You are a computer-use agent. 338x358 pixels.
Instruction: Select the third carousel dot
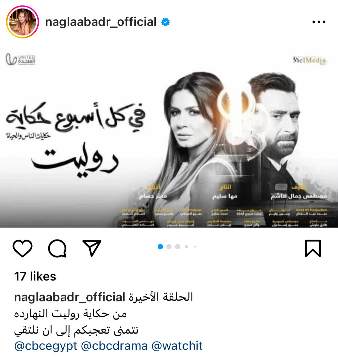(178, 247)
